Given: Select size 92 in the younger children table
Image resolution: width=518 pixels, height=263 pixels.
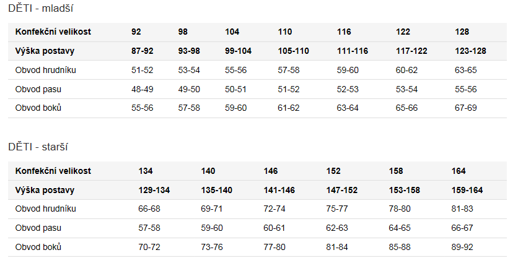Looking at the screenshot, I should click(x=136, y=32).
